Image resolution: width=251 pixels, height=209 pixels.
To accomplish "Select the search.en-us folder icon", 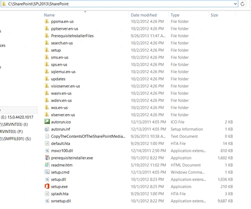I will [x=47, y=43].
